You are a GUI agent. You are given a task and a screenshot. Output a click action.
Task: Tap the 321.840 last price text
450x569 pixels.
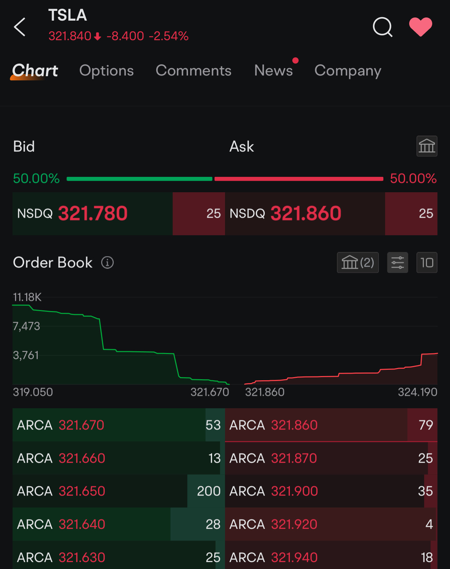click(70, 36)
